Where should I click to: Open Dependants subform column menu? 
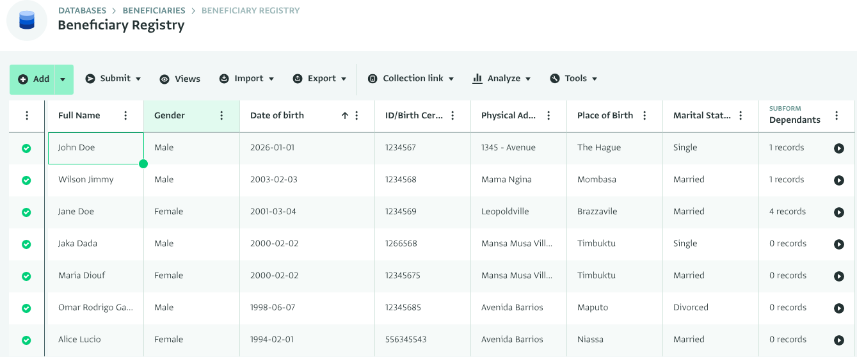click(x=837, y=116)
